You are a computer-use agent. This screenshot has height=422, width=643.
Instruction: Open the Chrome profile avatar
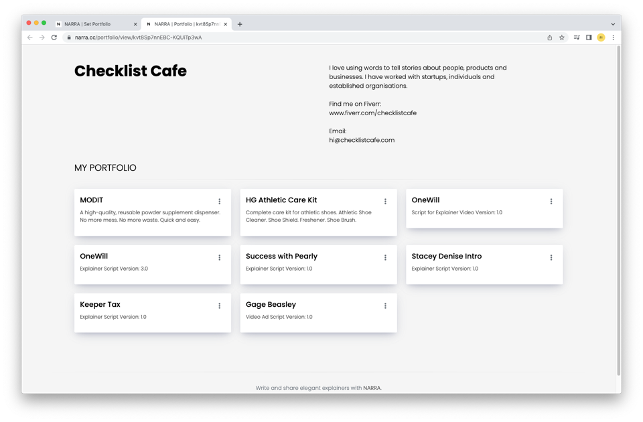pyautogui.click(x=601, y=38)
